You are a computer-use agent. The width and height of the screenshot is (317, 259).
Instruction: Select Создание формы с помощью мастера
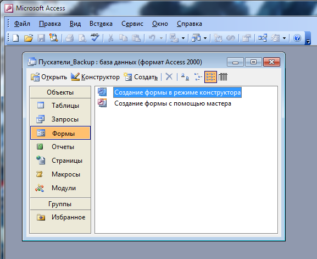point(173,103)
